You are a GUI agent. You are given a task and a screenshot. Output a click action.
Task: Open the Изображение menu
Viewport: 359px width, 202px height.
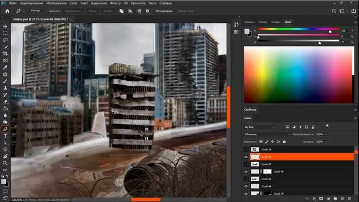coord(56,3)
